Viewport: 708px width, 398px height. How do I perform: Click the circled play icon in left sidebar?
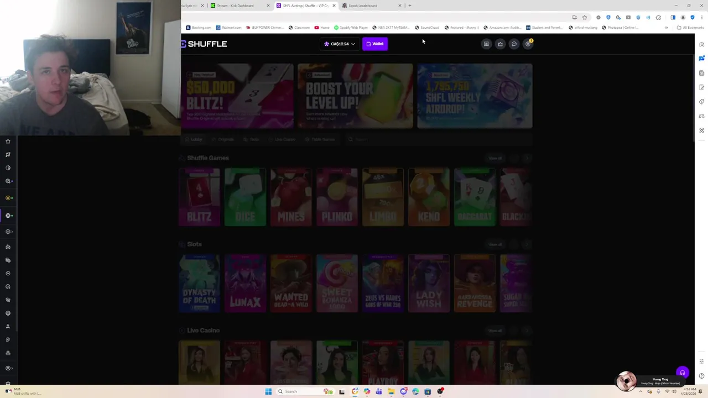click(x=8, y=274)
